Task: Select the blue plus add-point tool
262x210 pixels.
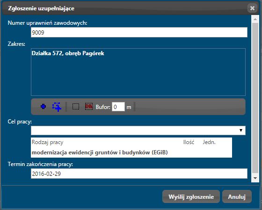Action: 43,107
